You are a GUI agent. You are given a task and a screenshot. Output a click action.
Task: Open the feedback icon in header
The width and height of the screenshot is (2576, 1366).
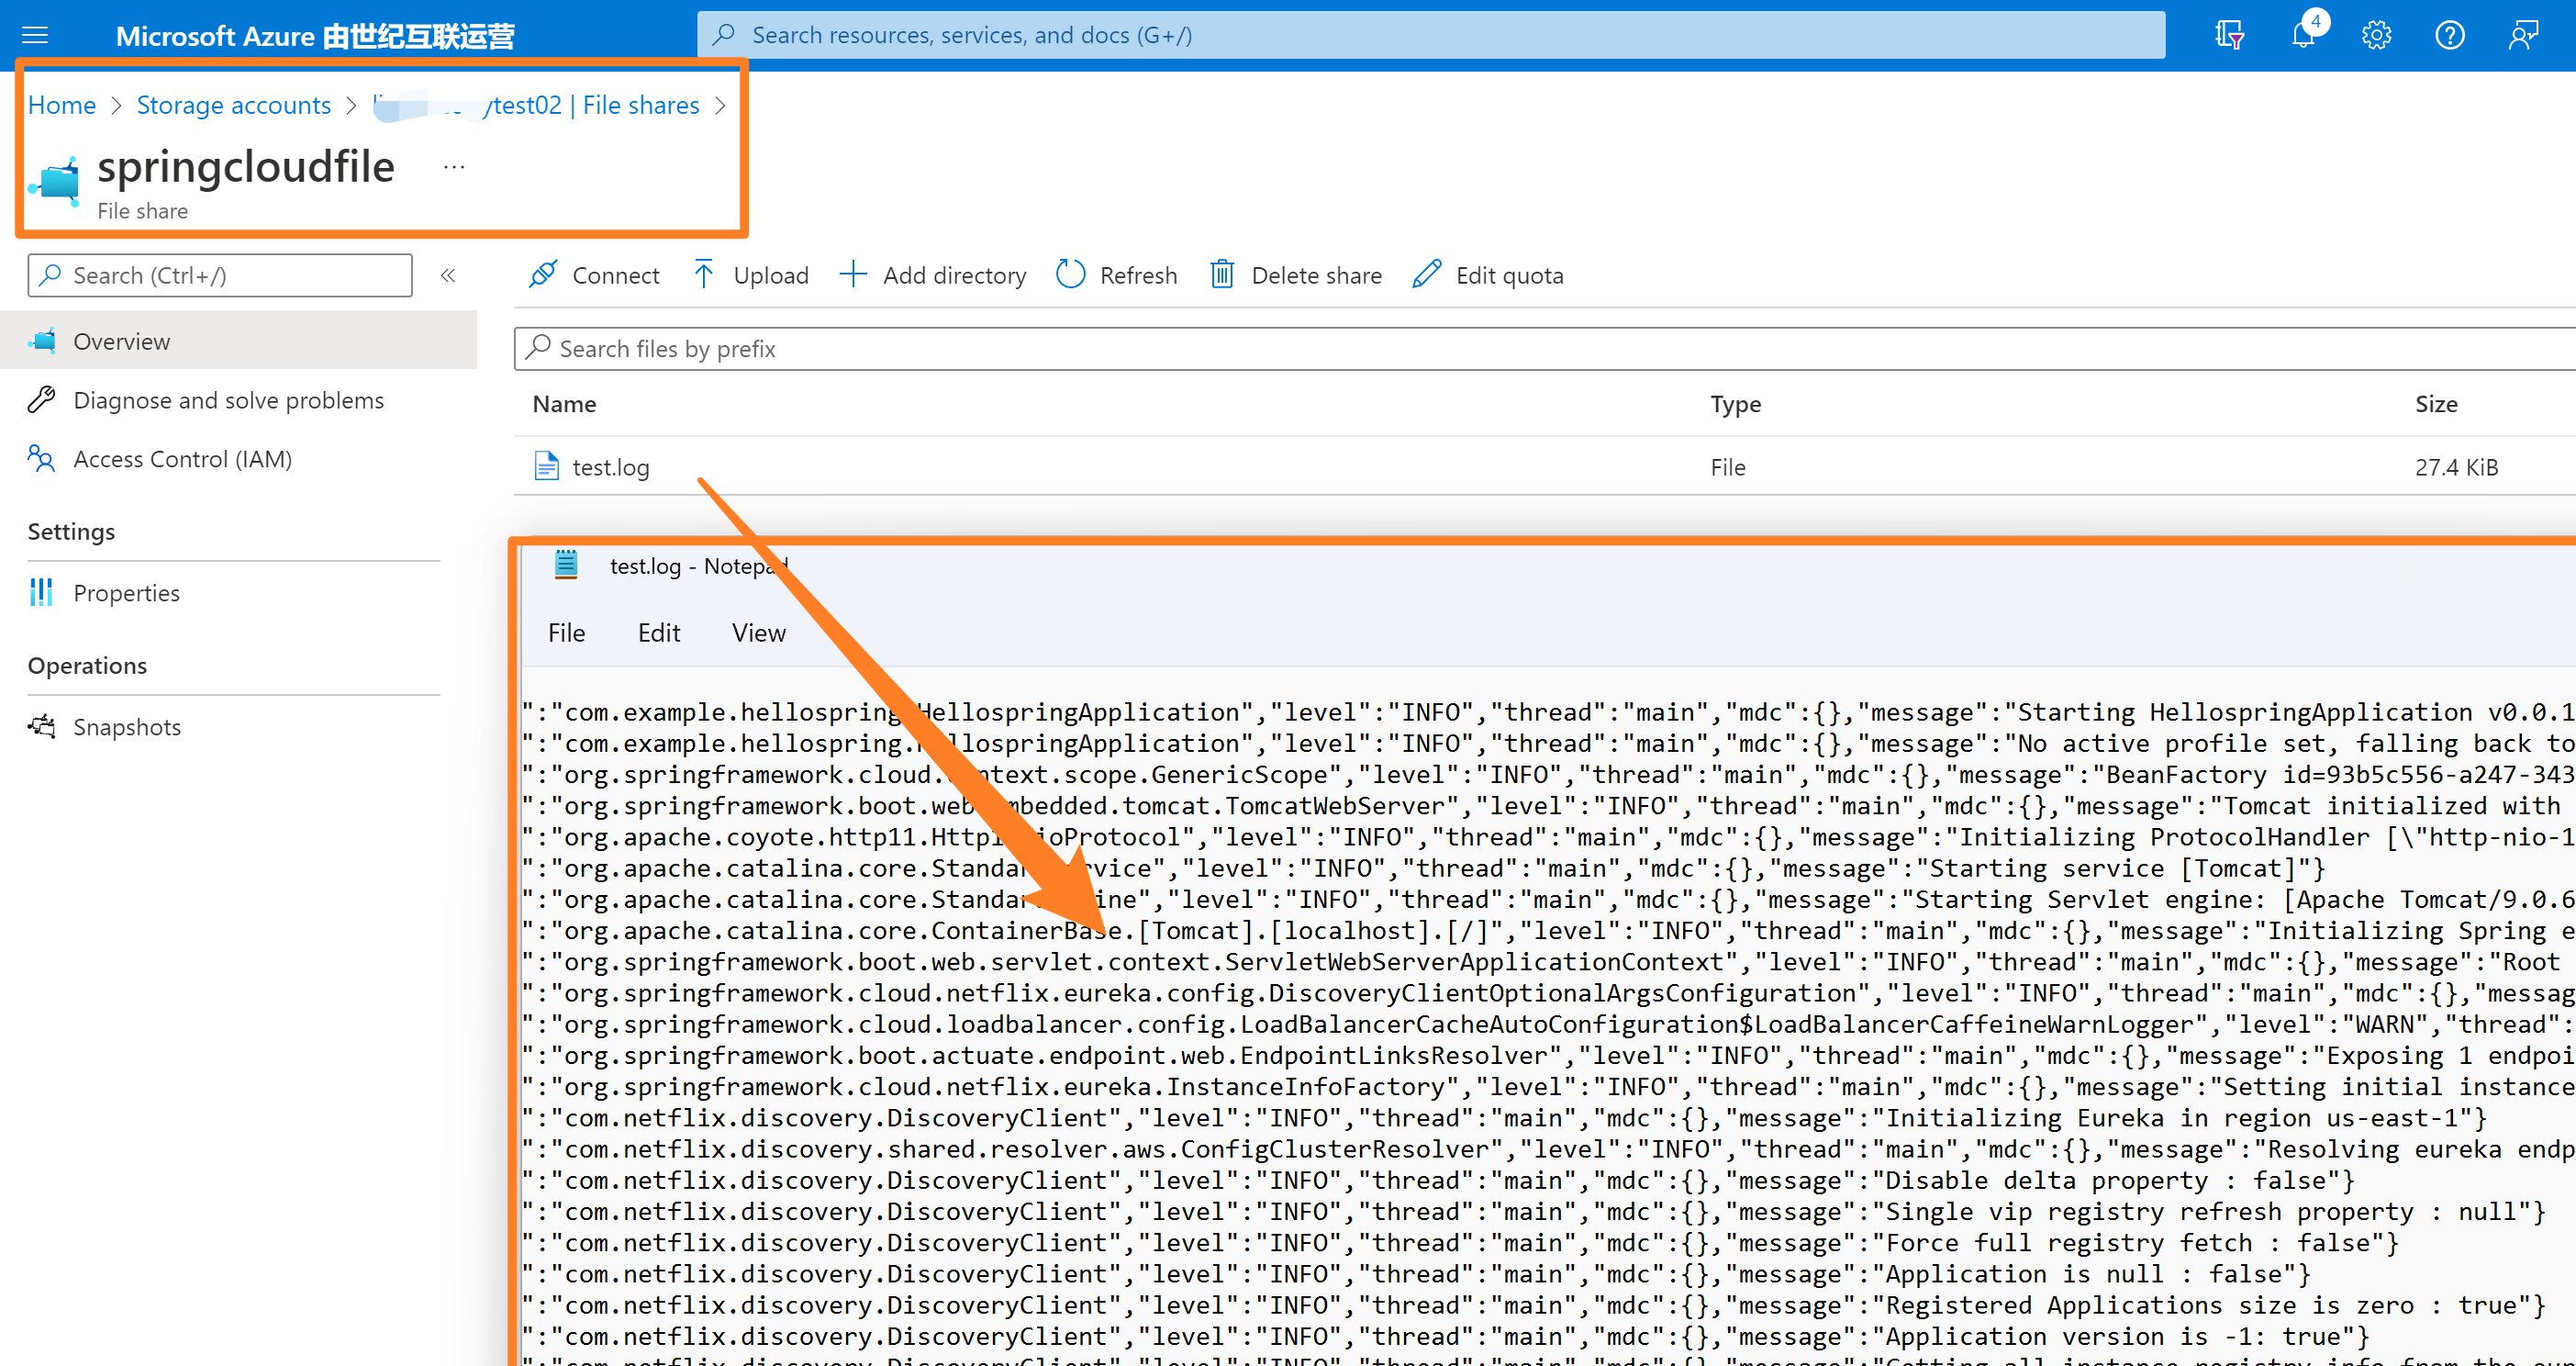pyautogui.click(x=2522, y=36)
